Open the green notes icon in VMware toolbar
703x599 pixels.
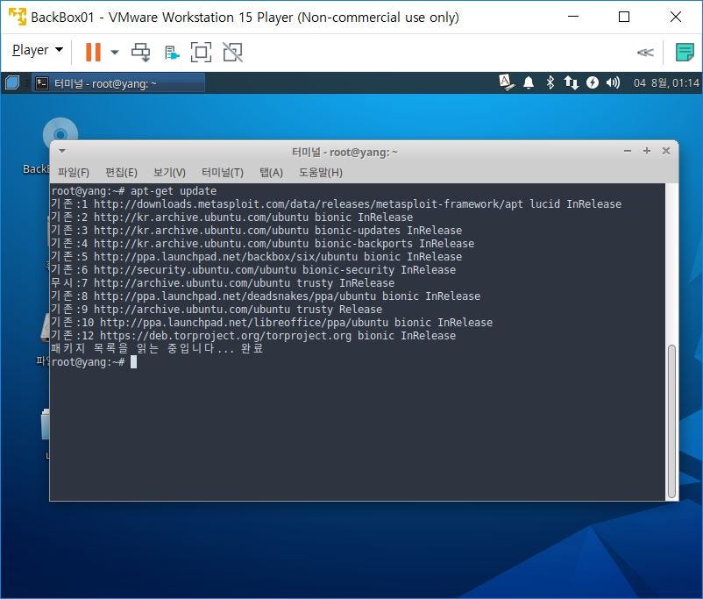coord(685,53)
